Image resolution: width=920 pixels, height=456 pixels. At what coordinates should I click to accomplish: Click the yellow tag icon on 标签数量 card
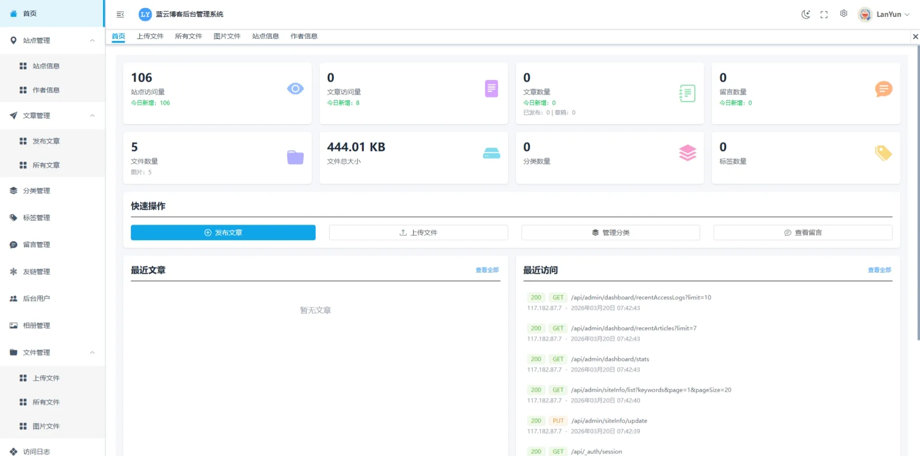(x=883, y=153)
